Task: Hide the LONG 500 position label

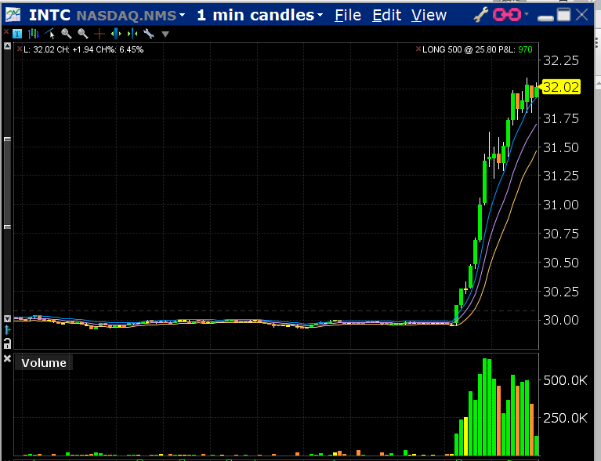Action: click(418, 49)
